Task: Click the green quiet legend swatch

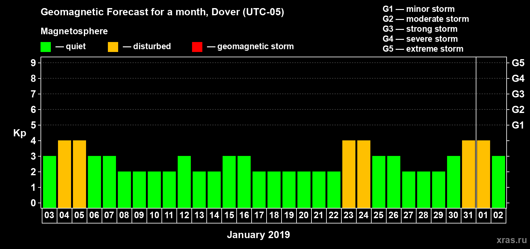Action: tap(46, 47)
